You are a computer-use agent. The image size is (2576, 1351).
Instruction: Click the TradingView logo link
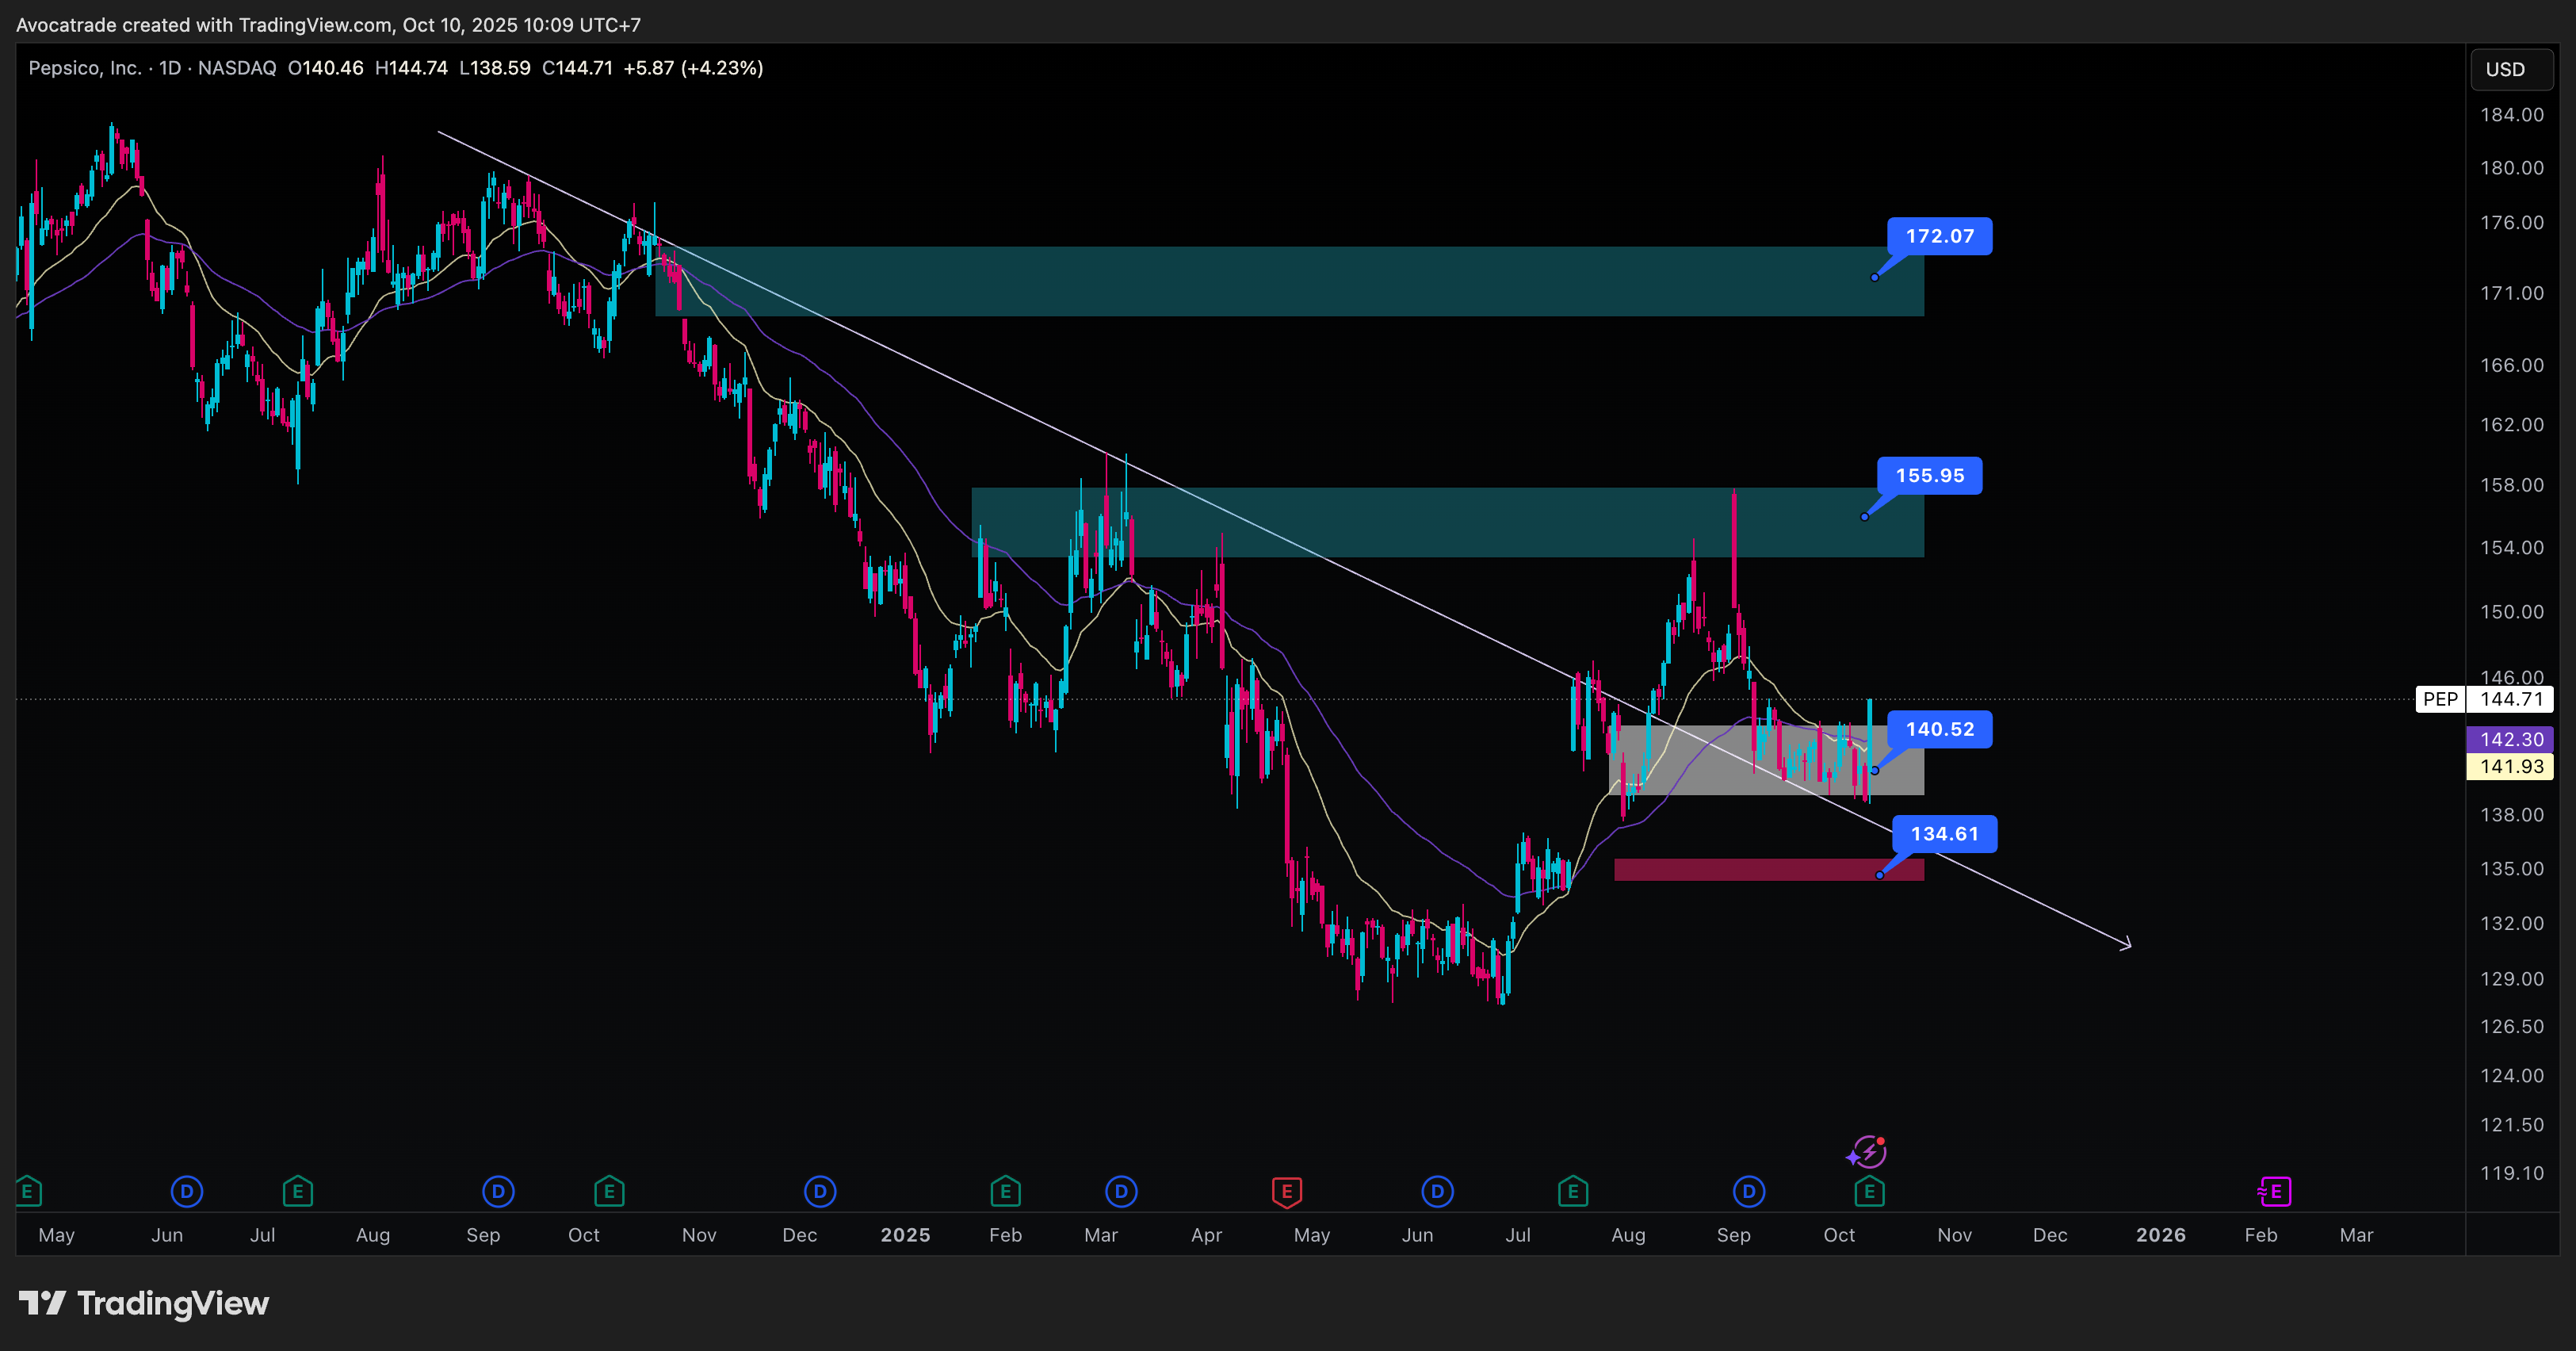click(144, 1303)
